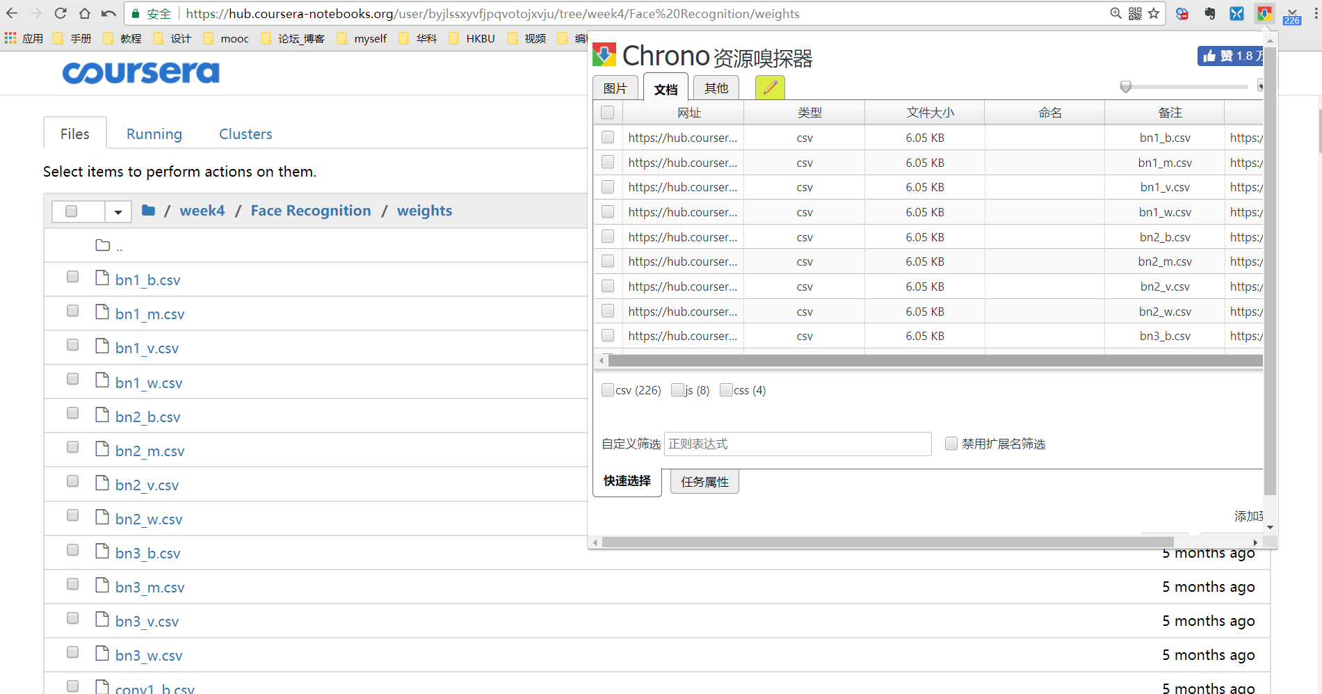Open the 手册 bookmark folder
1322x694 pixels.
72,38
